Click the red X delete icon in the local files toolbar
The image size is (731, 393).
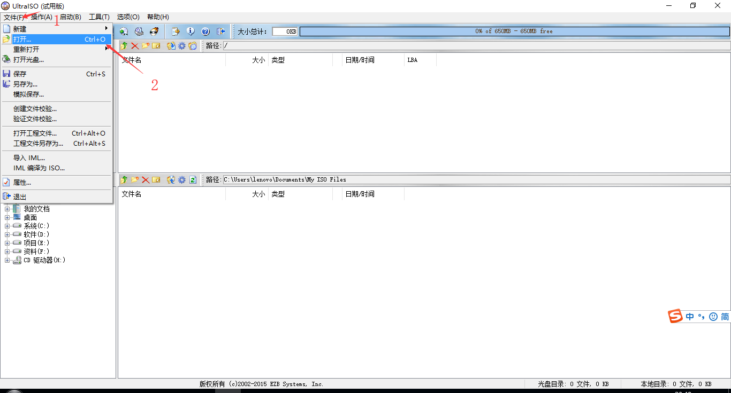[146, 180]
